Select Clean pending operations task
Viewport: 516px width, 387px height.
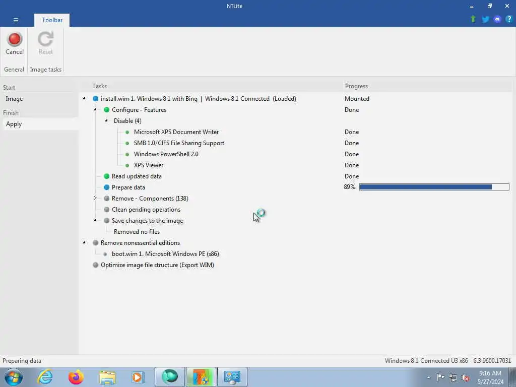[x=146, y=209]
